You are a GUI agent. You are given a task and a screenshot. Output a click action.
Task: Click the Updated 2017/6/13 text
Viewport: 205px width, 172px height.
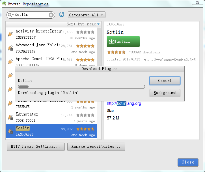click(123, 59)
